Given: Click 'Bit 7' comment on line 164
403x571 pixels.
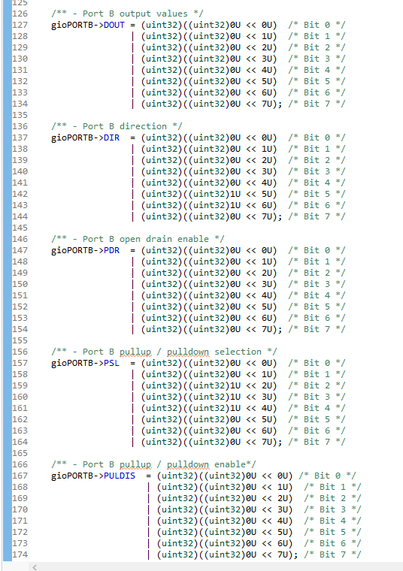Looking at the screenshot, I should click(x=317, y=442).
